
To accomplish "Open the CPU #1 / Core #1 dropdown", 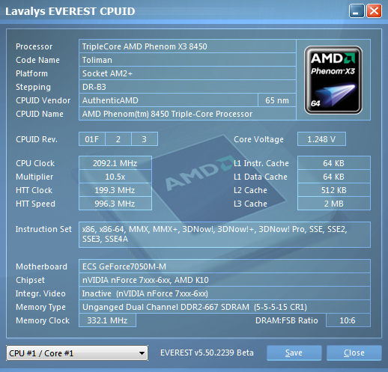I will tap(77, 353).
